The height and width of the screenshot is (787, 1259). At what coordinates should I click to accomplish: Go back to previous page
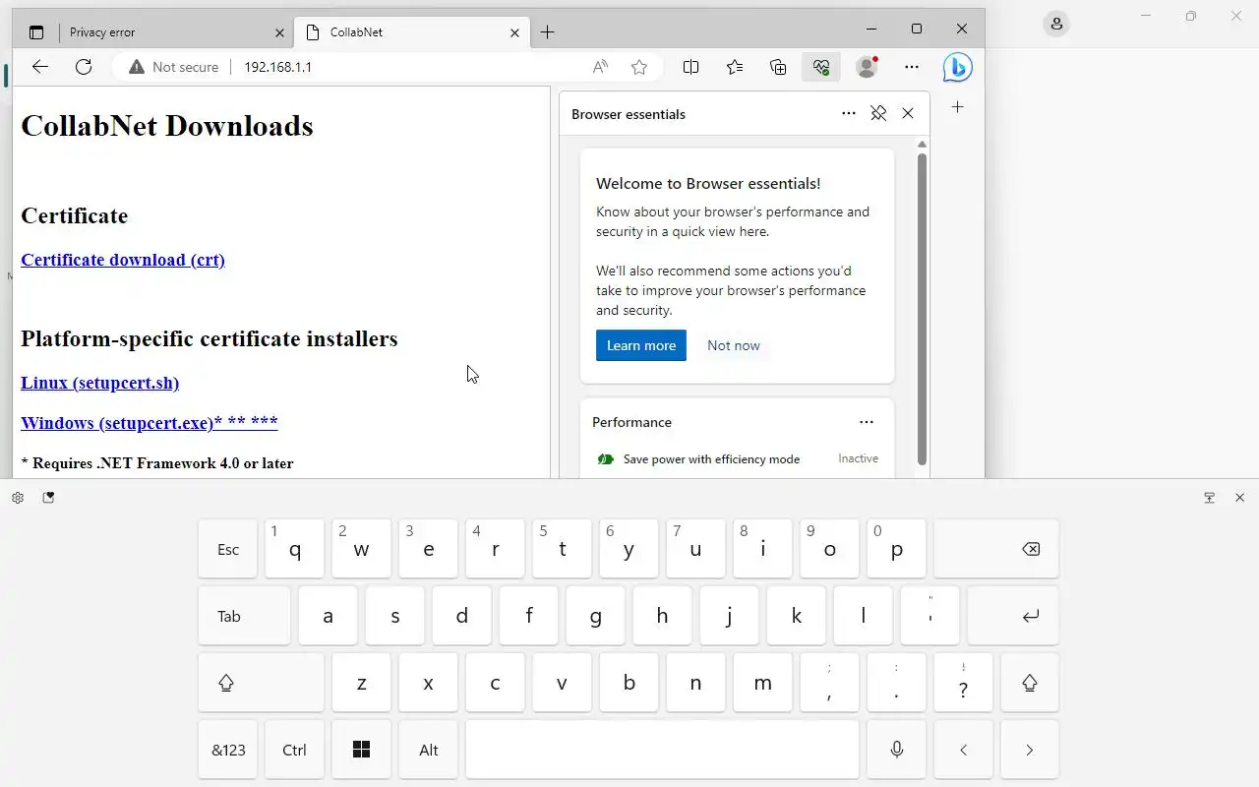(39, 67)
